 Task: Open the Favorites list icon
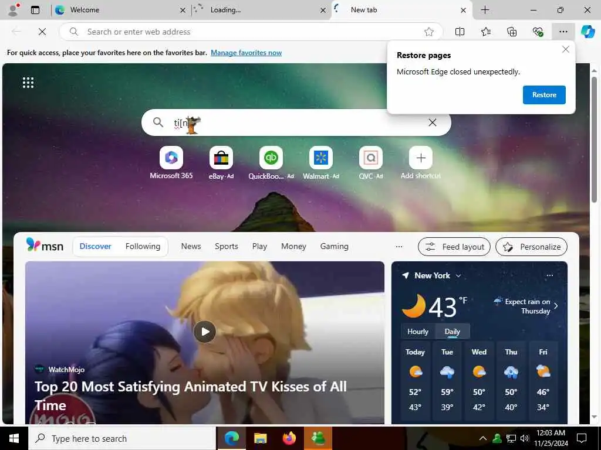tap(485, 32)
